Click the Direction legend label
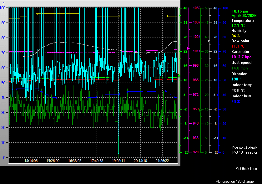 click(x=239, y=74)
